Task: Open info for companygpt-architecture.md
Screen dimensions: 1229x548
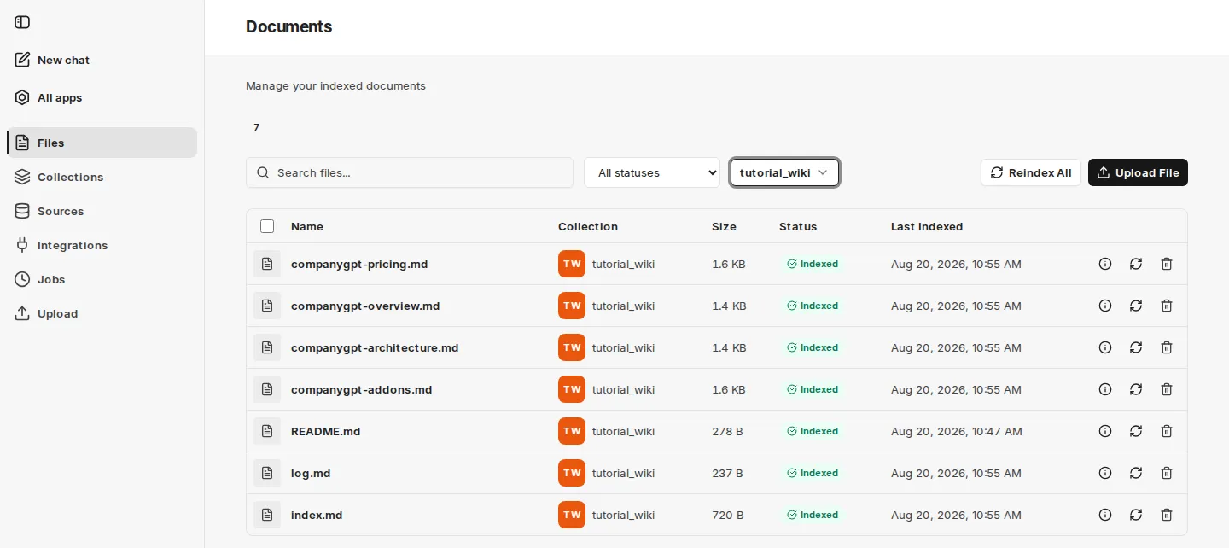Action: [x=1105, y=347]
